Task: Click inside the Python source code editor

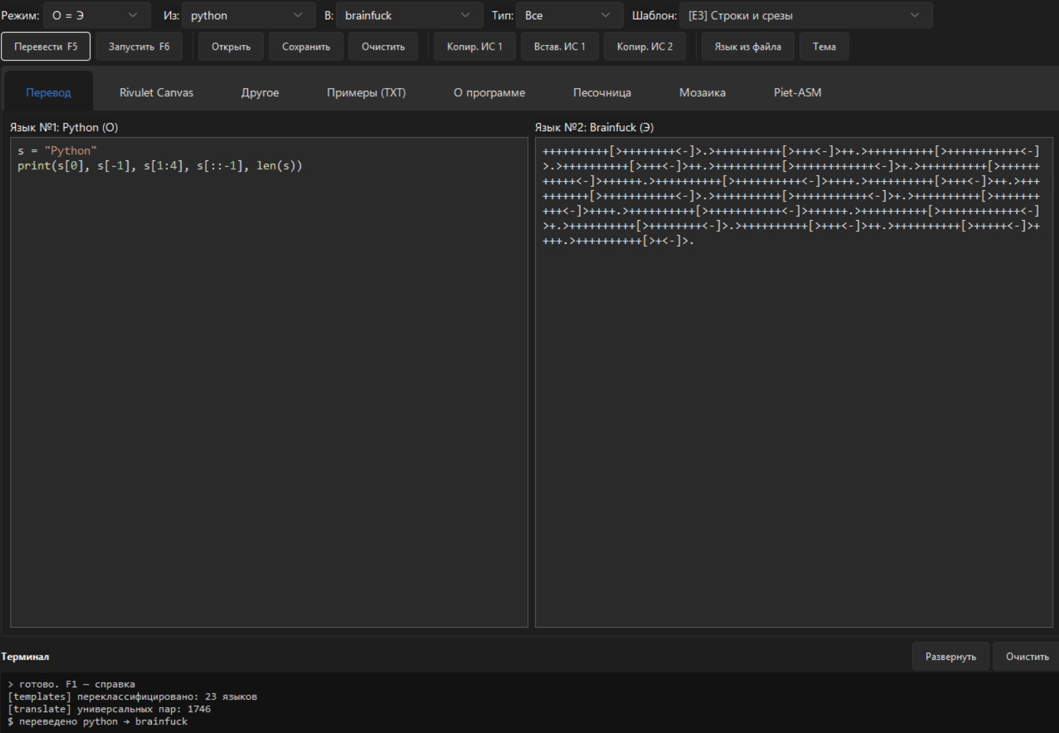Action: pyautogui.click(x=269, y=382)
